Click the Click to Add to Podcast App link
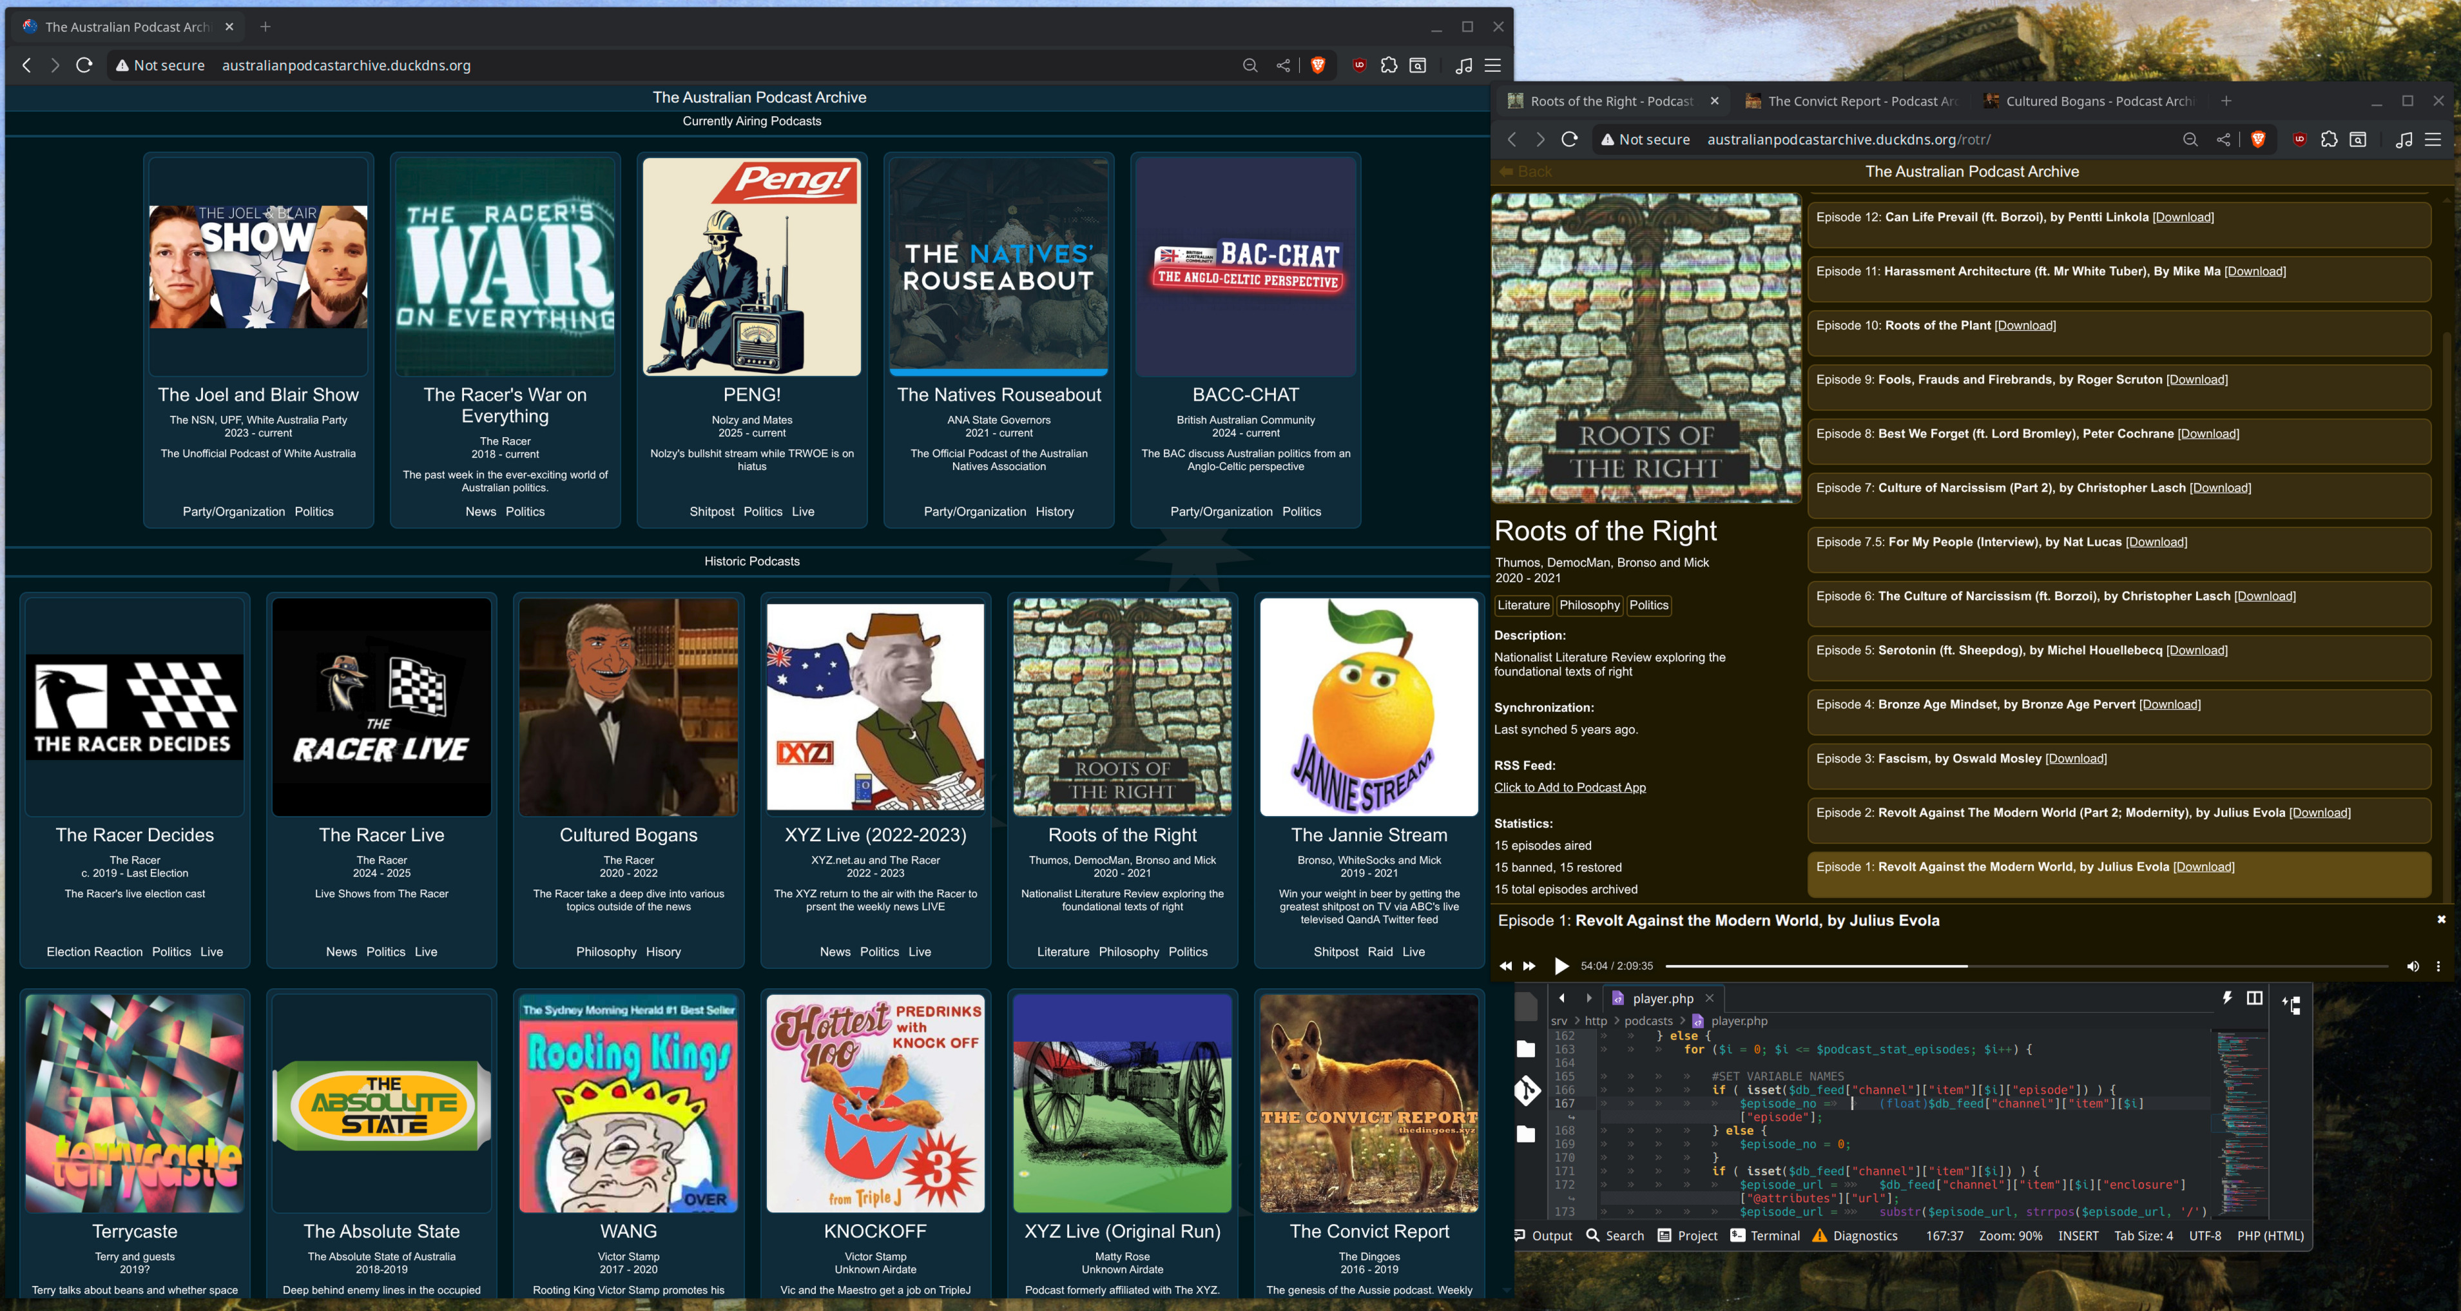Image resolution: width=2461 pixels, height=1311 pixels. click(1570, 788)
